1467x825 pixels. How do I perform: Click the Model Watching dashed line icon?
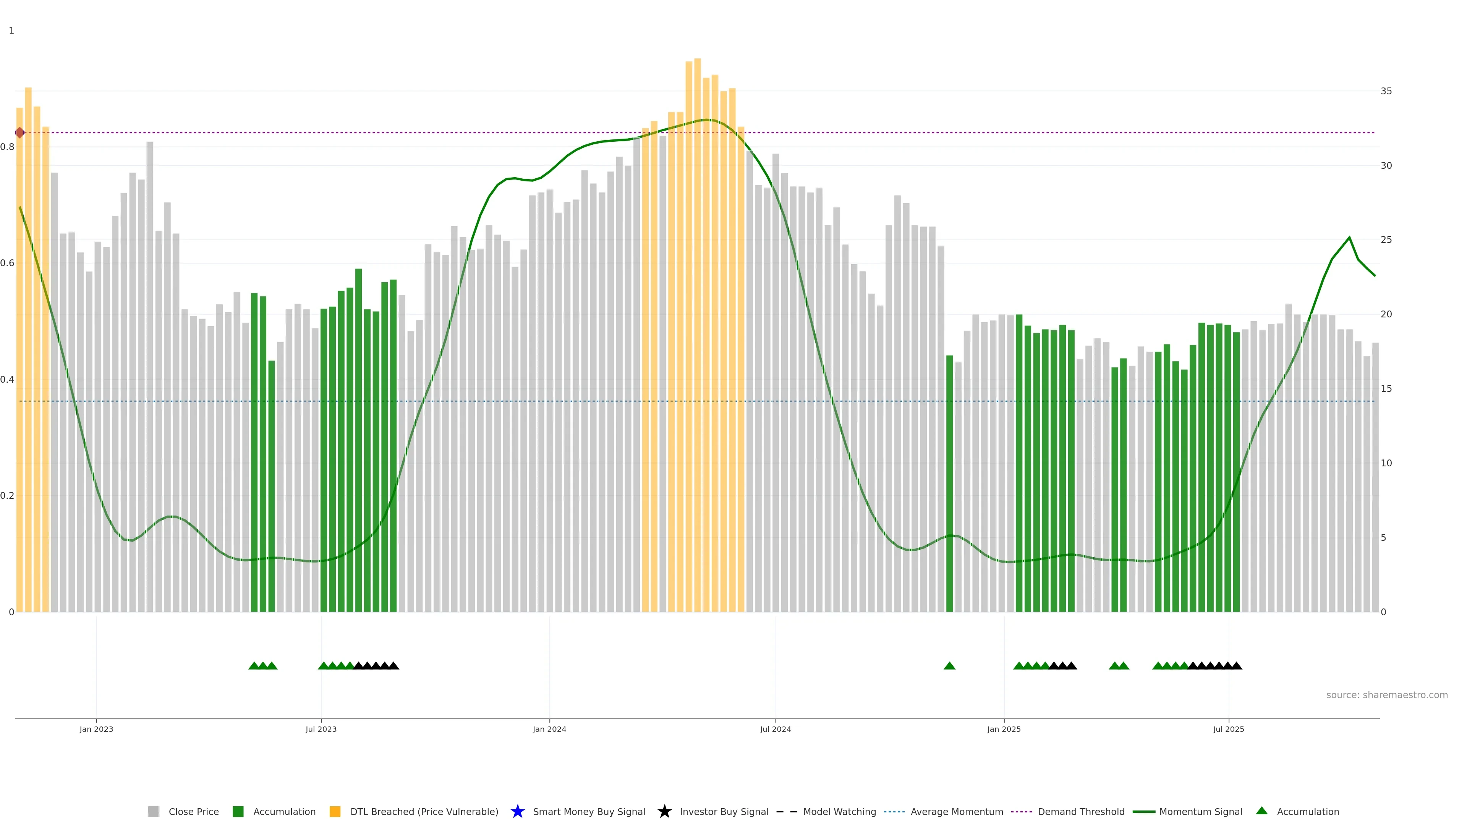point(787,811)
